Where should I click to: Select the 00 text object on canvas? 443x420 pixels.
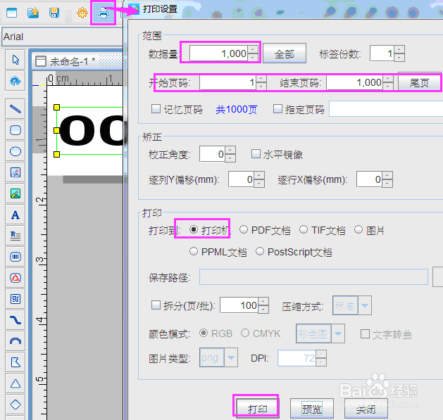(90, 131)
